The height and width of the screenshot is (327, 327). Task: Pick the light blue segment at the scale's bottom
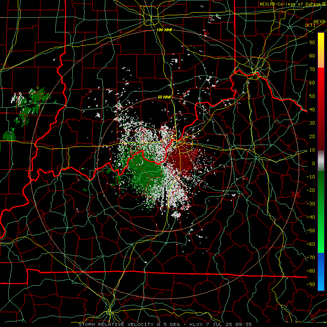click(321, 284)
